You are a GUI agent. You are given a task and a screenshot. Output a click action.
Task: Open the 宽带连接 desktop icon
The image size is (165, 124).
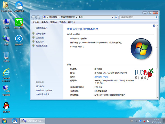(6, 91)
